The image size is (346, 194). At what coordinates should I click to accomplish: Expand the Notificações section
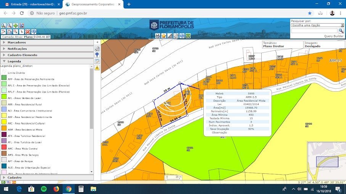[x=47, y=49]
